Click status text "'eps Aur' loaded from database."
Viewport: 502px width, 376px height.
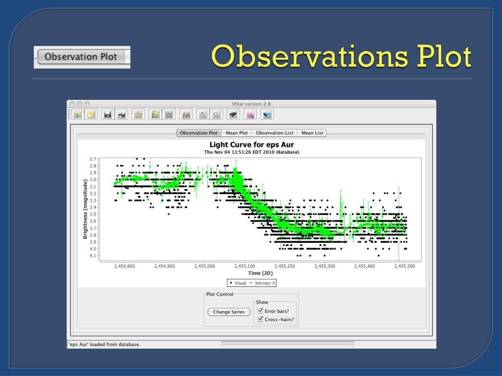(104, 344)
